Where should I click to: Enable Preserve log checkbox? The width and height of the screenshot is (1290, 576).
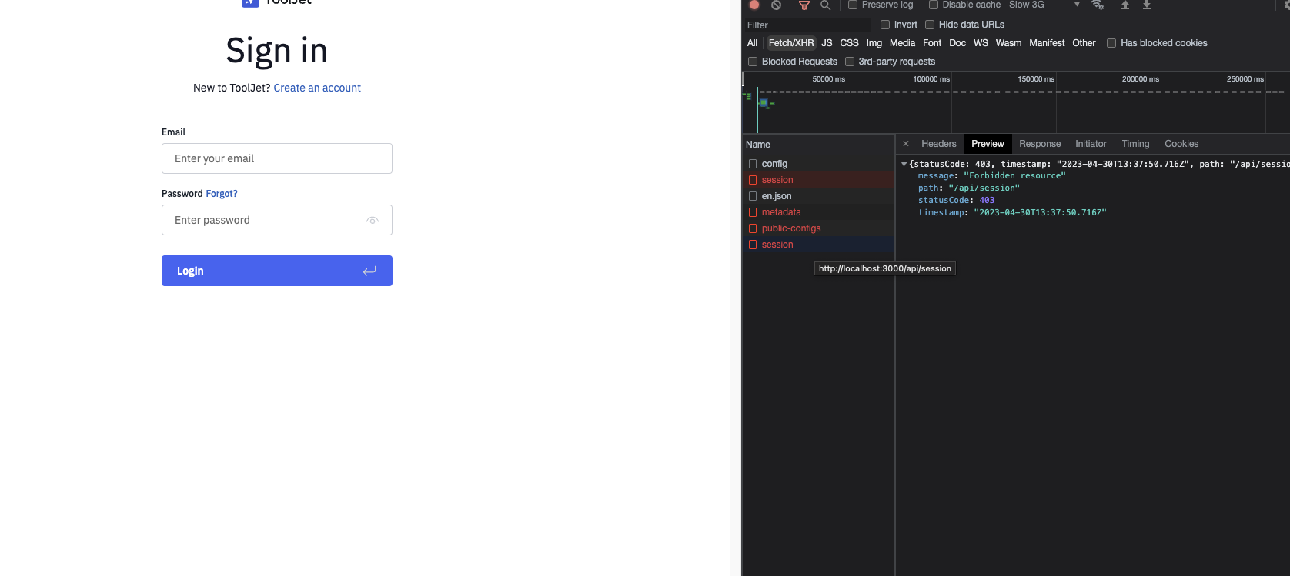click(853, 5)
